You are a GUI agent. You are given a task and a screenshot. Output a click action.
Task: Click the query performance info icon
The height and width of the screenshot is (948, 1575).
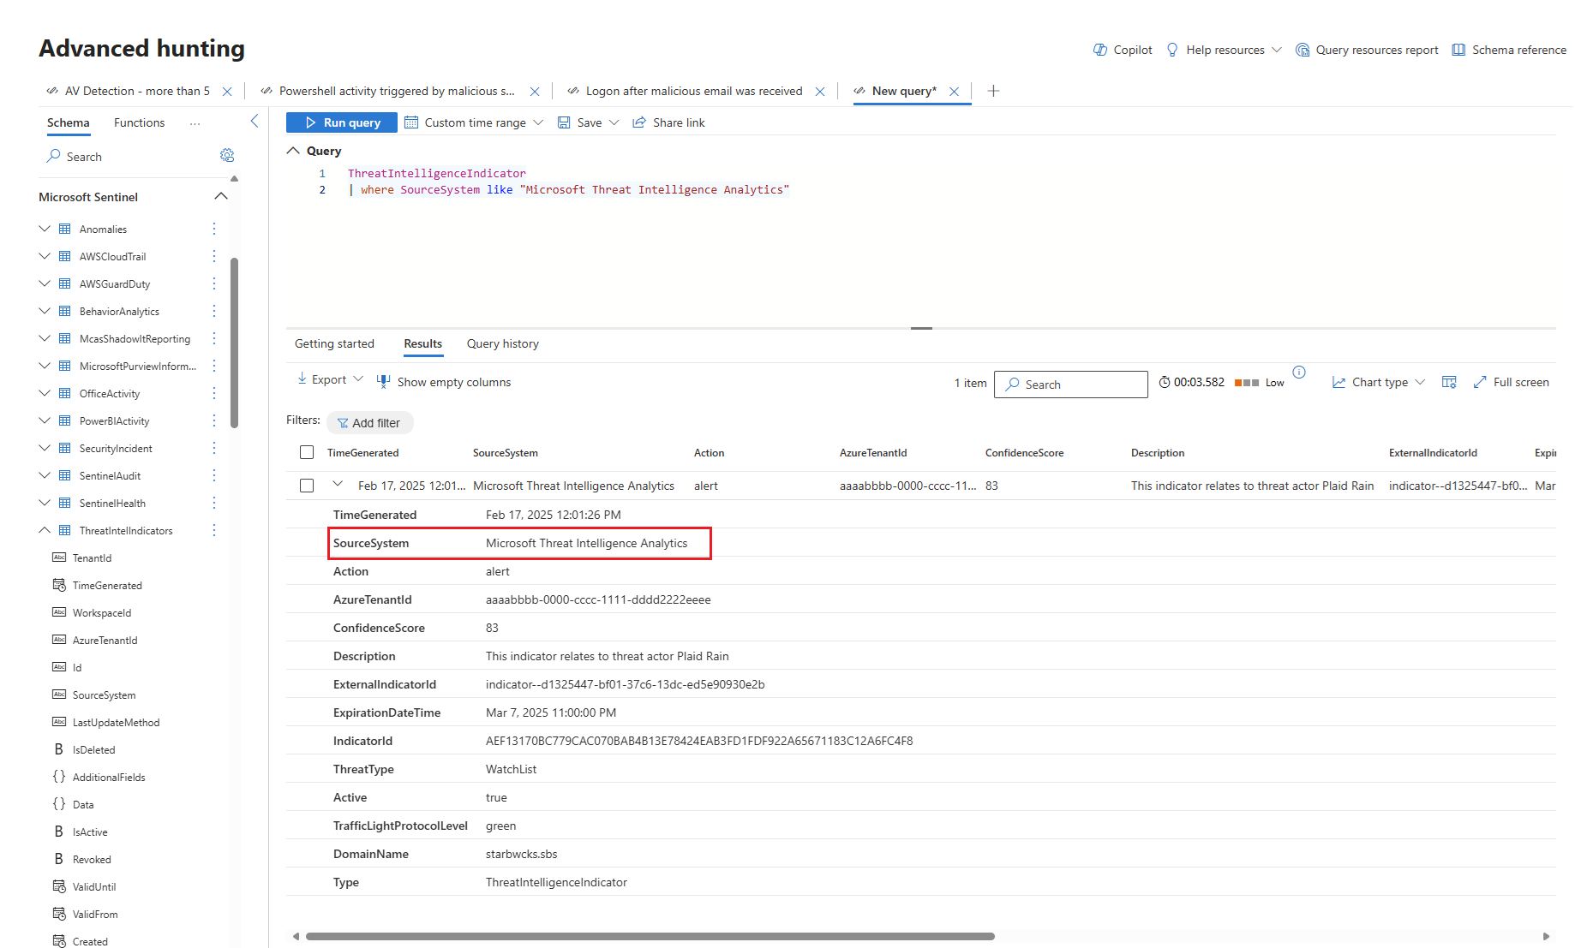tap(1299, 372)
